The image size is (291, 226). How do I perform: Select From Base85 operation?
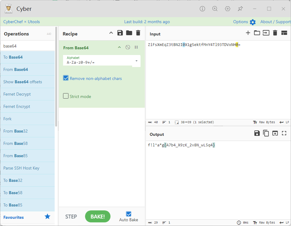coord(27,156)
